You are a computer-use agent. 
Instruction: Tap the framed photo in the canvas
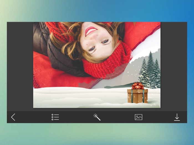97,65
